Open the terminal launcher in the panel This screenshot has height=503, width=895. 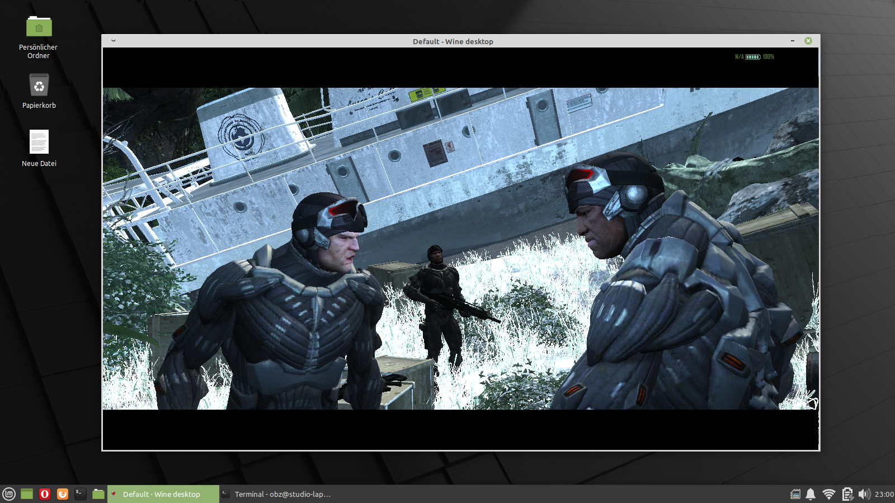[x=81, y=494]
